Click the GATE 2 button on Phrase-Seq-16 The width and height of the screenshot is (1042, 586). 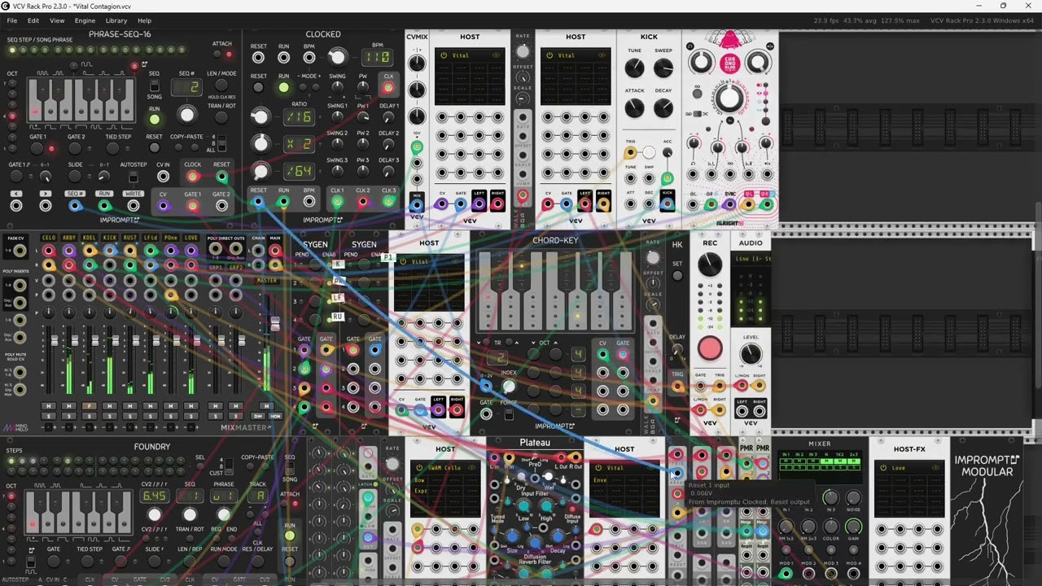click(76, 149)
